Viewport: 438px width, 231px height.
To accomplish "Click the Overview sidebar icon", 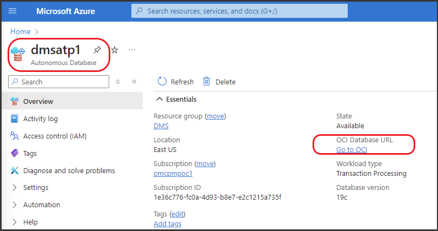I will (15, 101).
